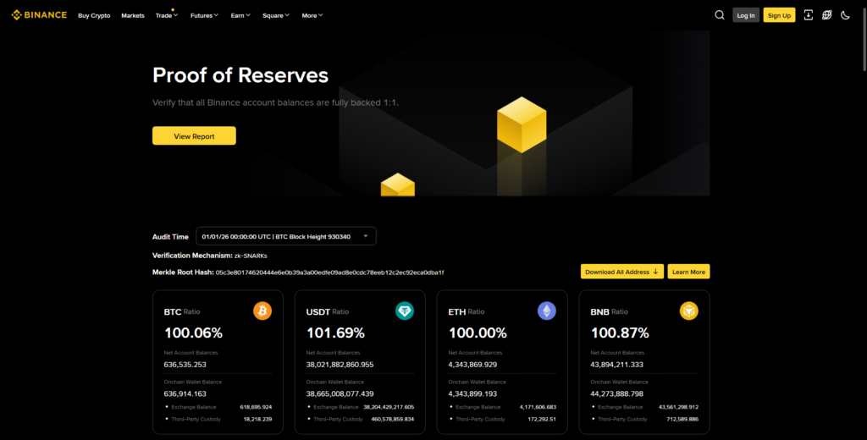Click BTC onchain balance 636,914.163
This screenshot has height=440, width=867.
[185, 394]
